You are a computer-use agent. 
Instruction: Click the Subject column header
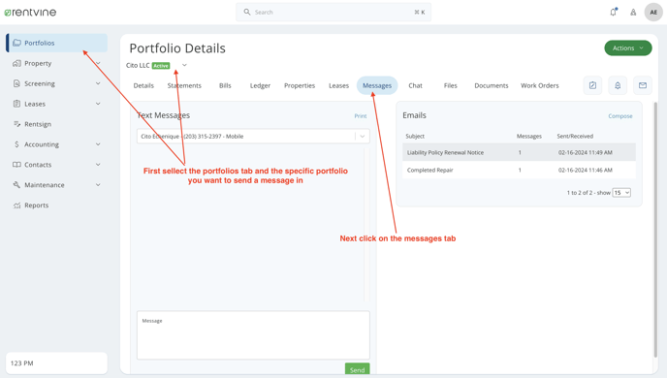coord(415,136)
